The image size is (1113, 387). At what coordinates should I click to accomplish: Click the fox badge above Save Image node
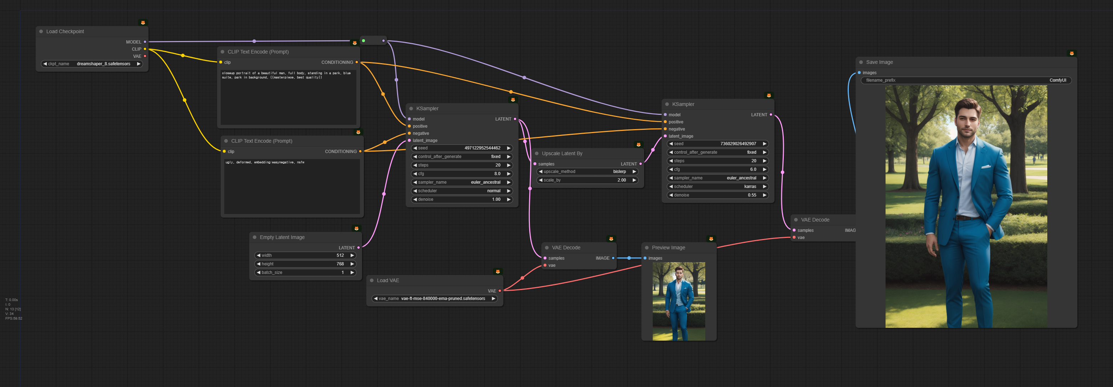click(x=1072, y=54)
